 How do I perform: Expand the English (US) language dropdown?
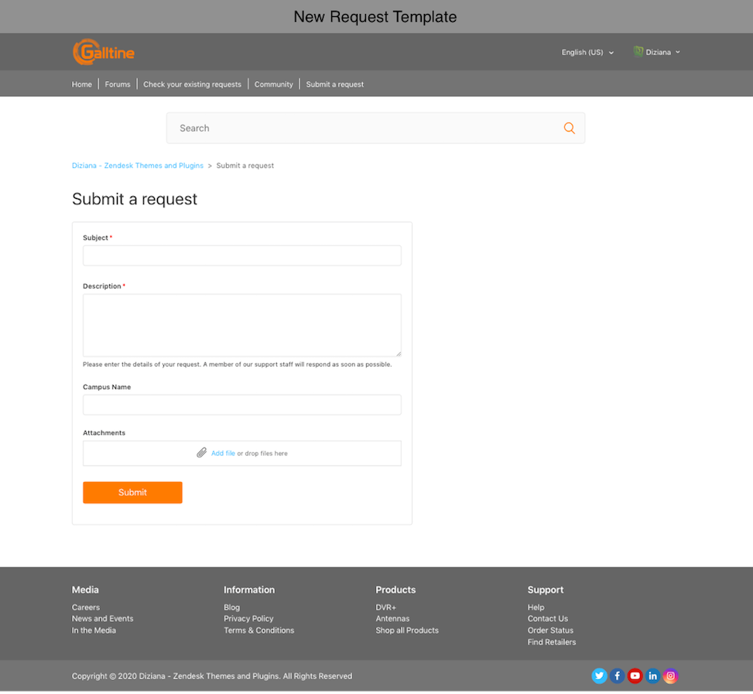point(587,53)
